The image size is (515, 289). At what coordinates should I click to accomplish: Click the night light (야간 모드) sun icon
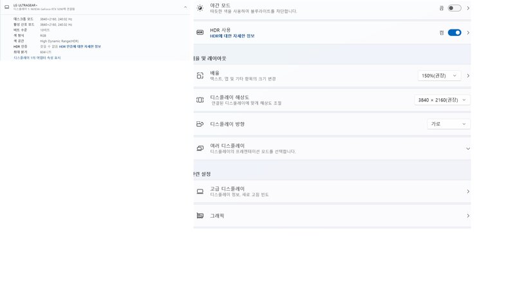(200, 8)
